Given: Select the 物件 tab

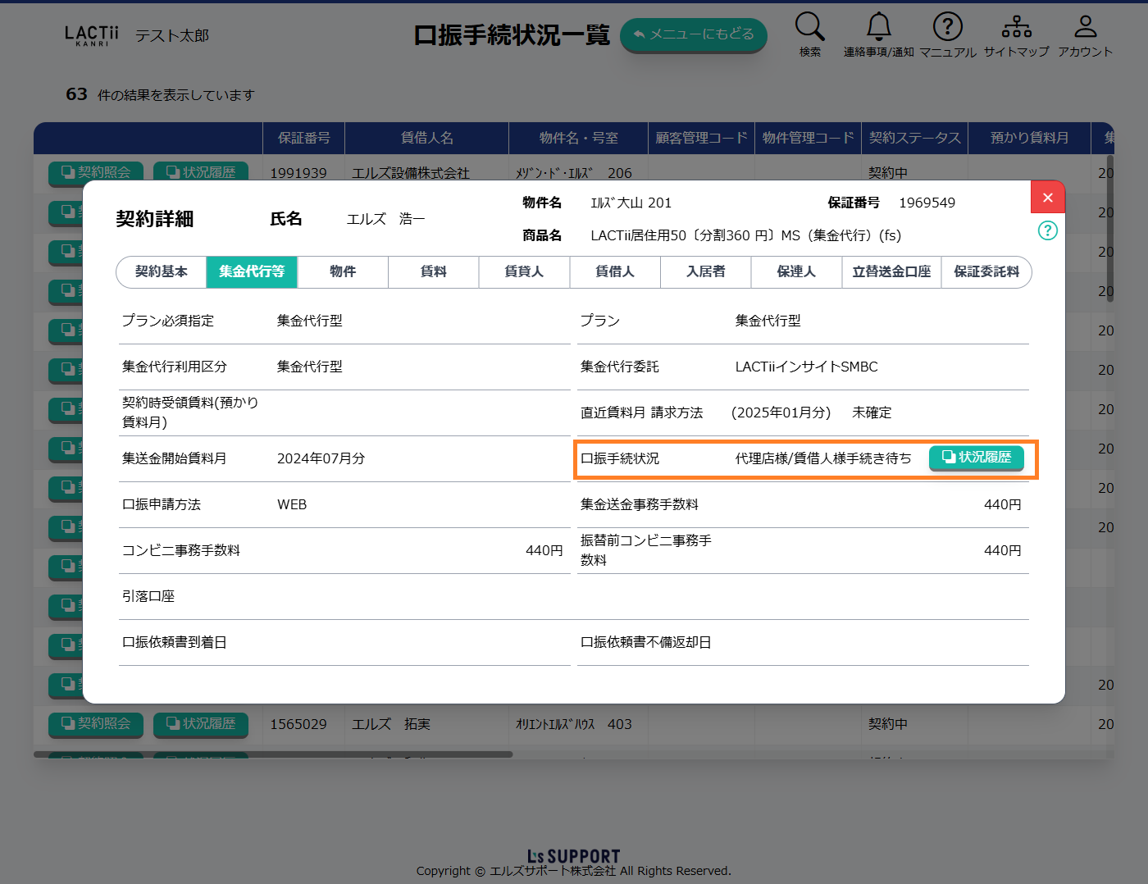Looking at the screenshot, I should click(343, 271).
